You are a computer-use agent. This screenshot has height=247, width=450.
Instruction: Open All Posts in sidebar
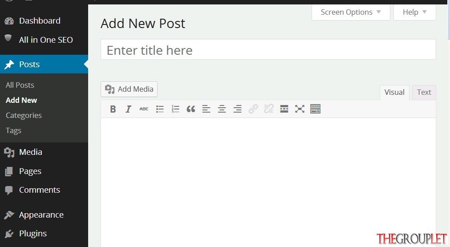coord(20,85)
